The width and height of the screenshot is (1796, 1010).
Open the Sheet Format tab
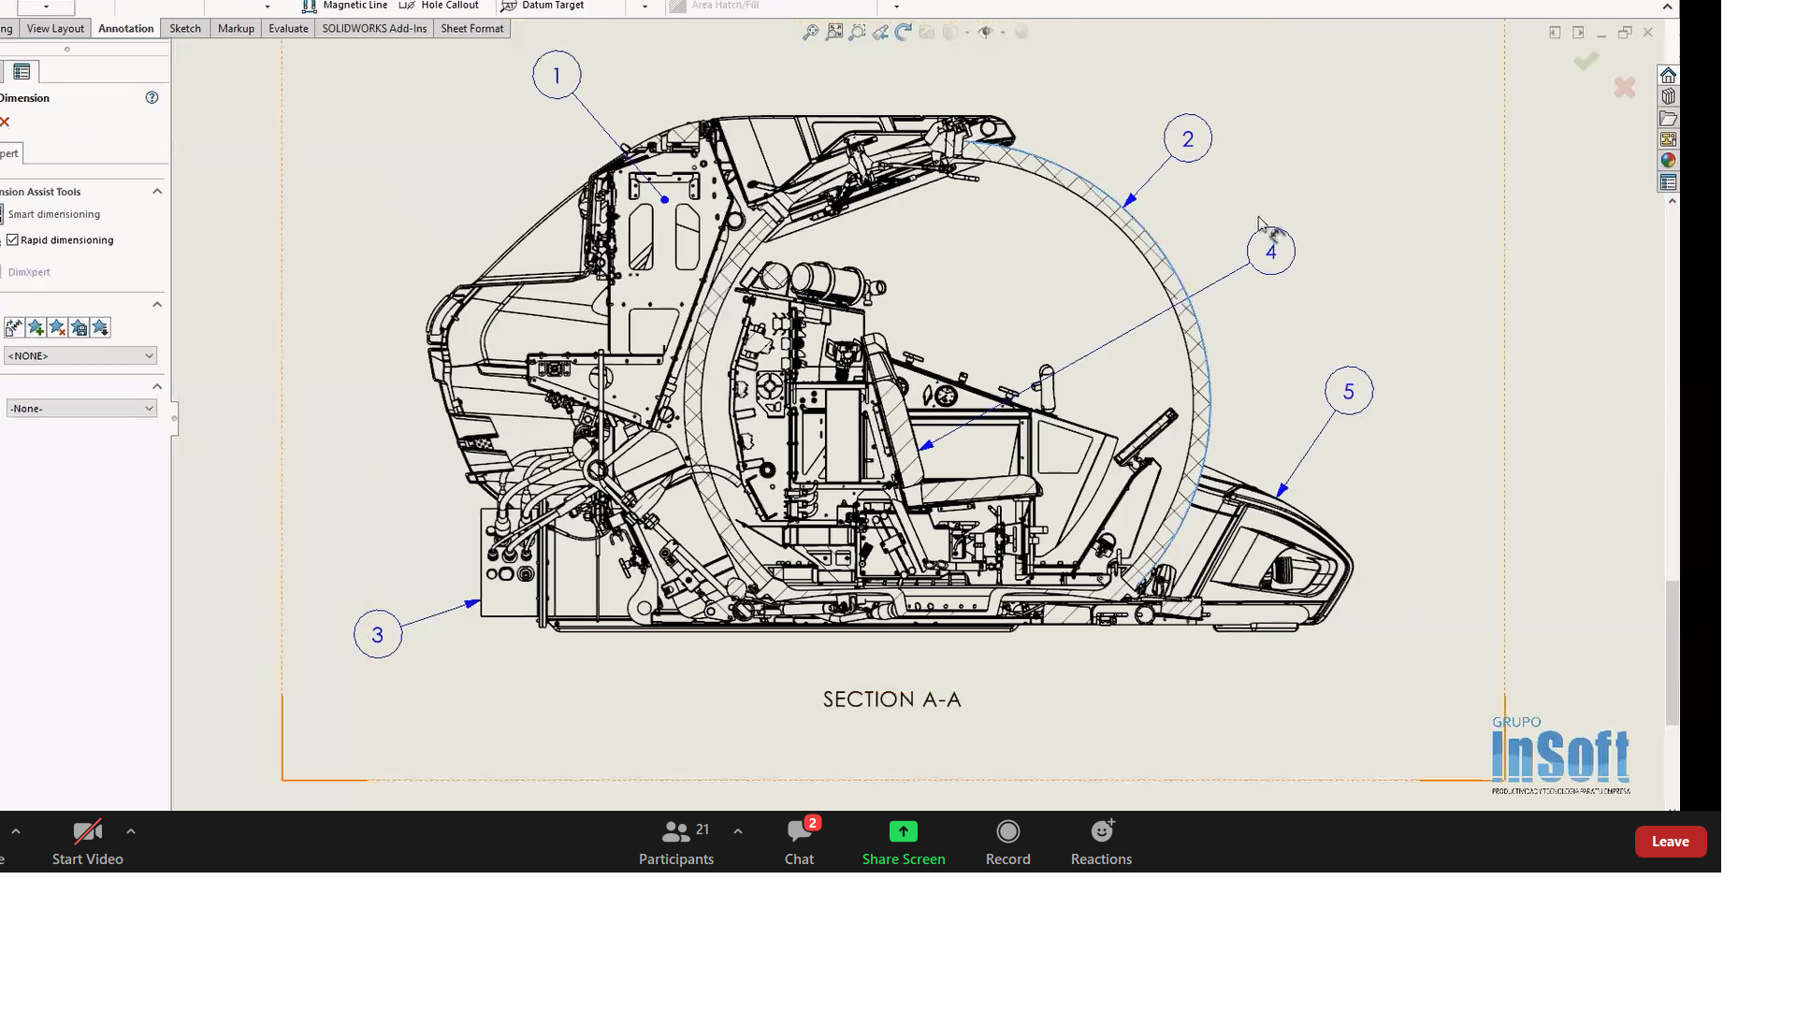(471, 28)
